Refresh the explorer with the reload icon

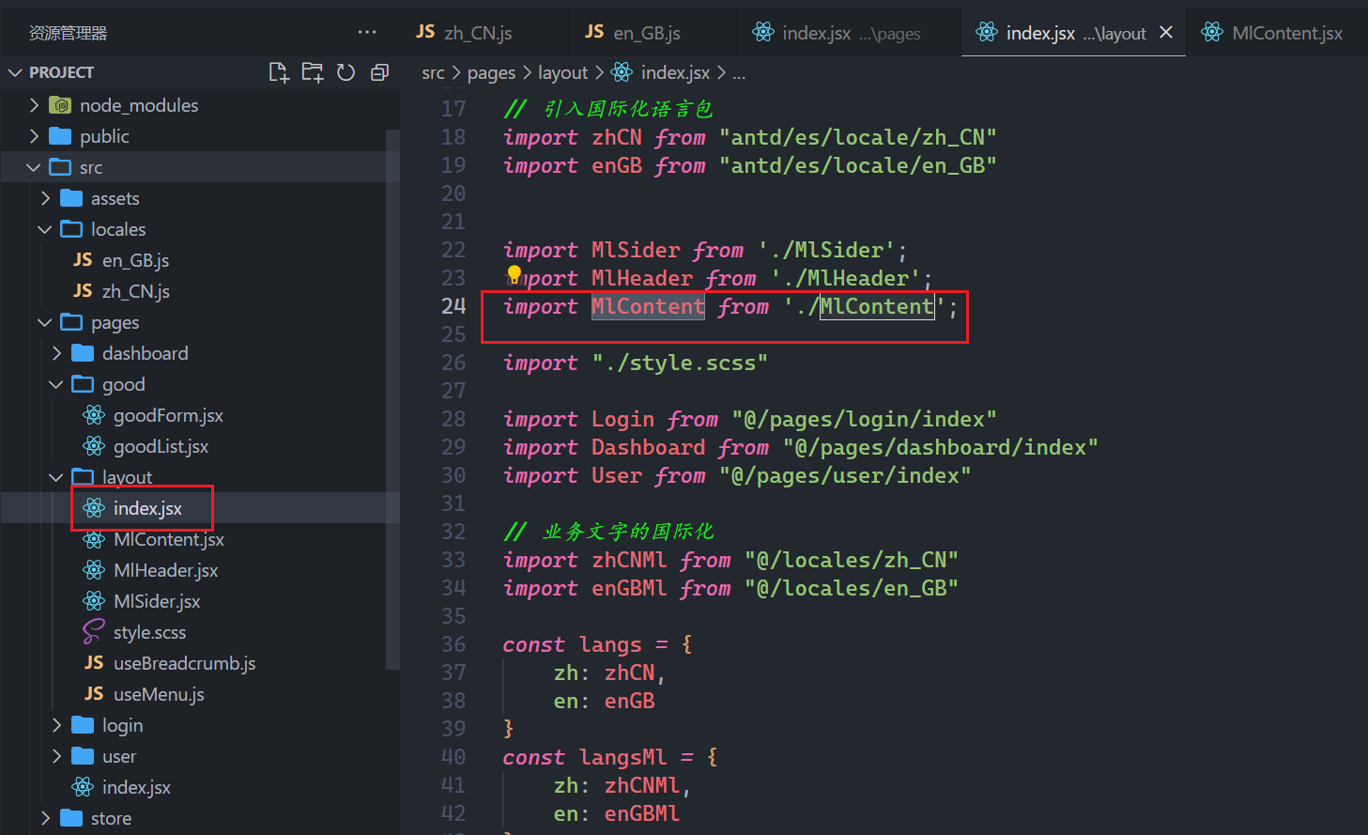point(346,72)
